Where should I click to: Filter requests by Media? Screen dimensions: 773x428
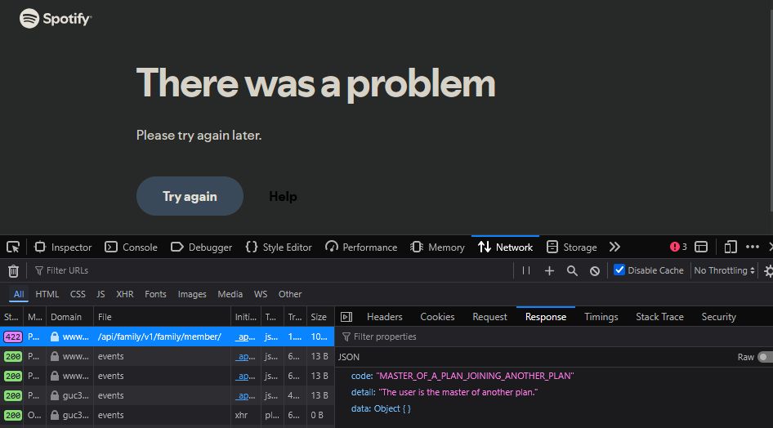click(x=230, y=294)
